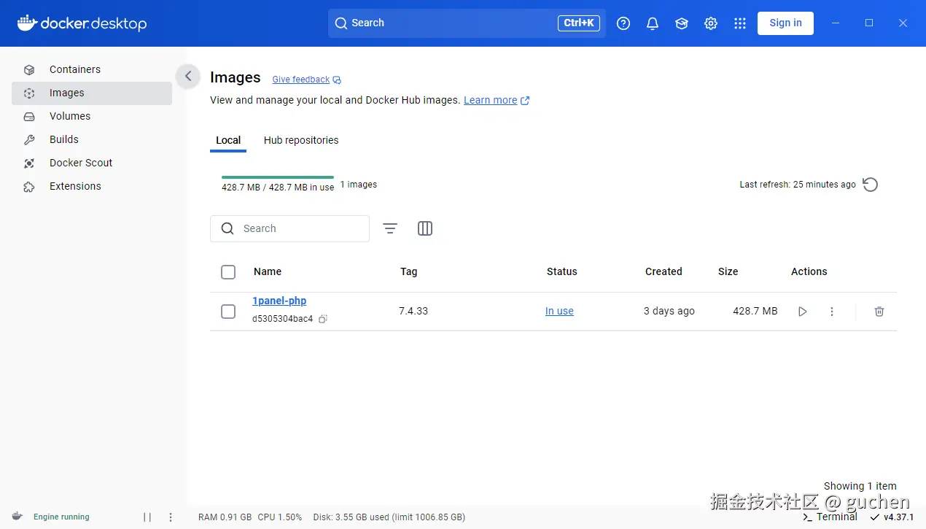Open Settings gear icon
This screenshot has height=529, width=926.
pyautogui.click(x=711, y=23)
